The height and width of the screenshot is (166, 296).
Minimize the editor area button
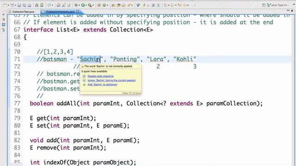point(288,10)
